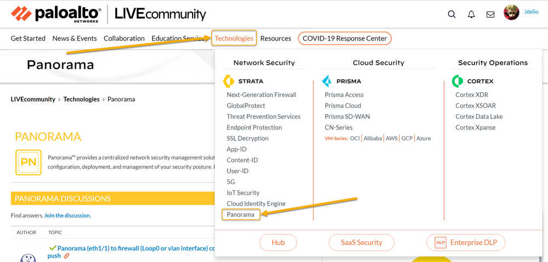Click the Palo Alto Networks logo

[x=56, y=14]
